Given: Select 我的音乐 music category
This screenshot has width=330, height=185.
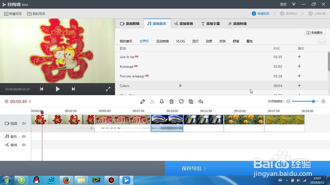Looking at the screenshot, I should (x=126, y=41).
